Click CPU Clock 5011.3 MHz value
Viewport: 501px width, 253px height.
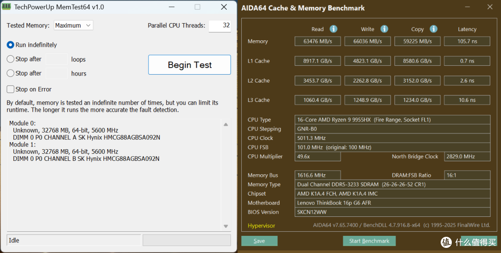coord(392,138)
